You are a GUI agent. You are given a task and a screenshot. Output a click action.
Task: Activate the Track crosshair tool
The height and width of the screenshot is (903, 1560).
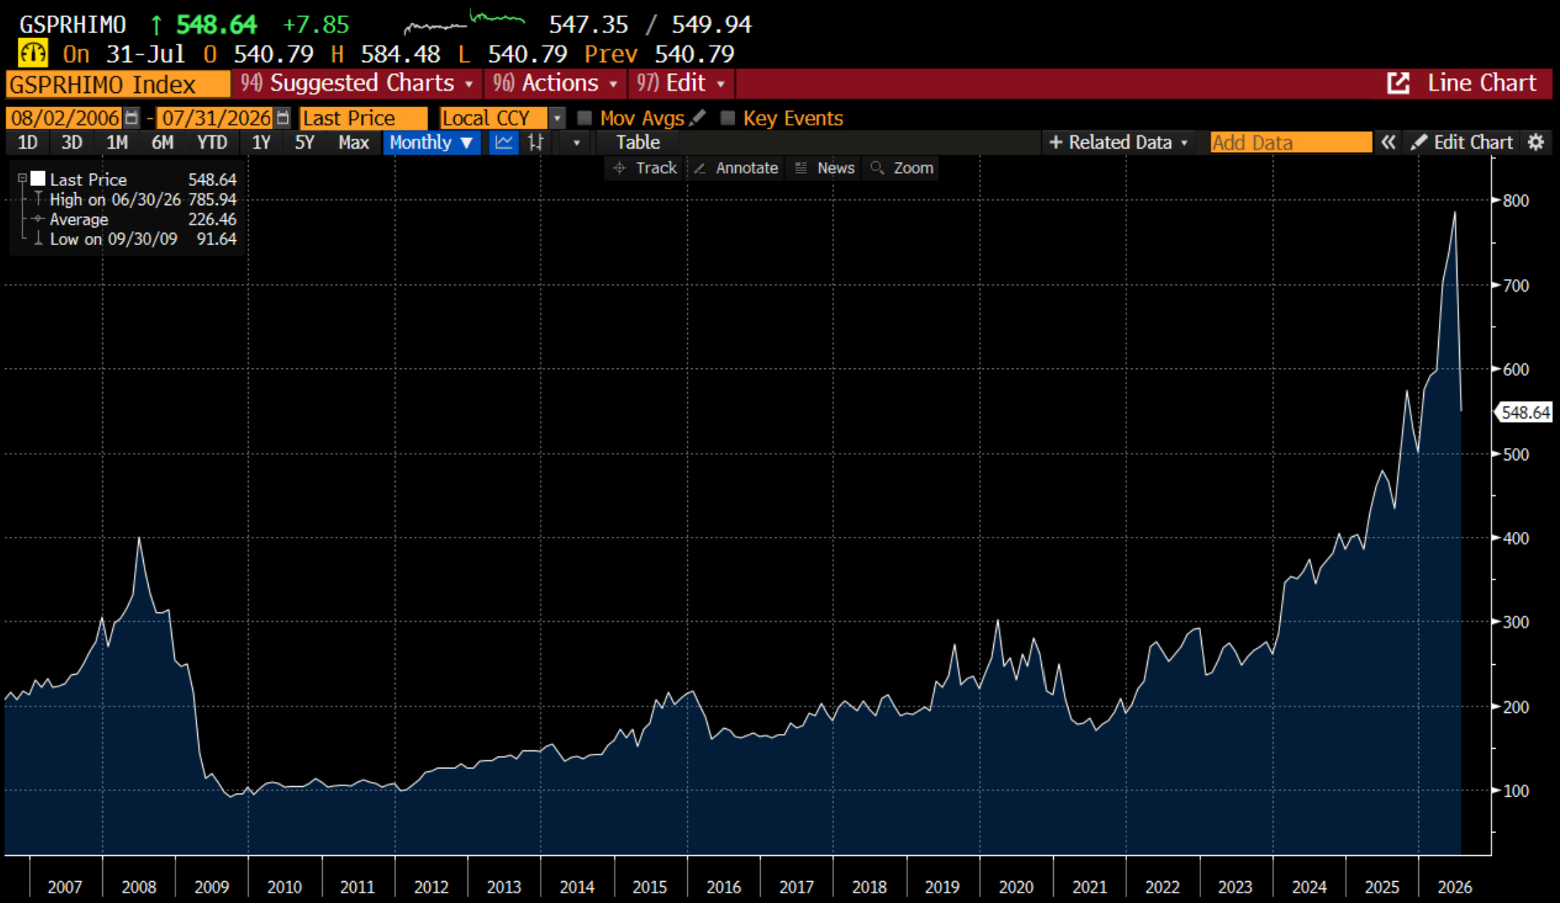pyautogui.click(x=644, y=168)
